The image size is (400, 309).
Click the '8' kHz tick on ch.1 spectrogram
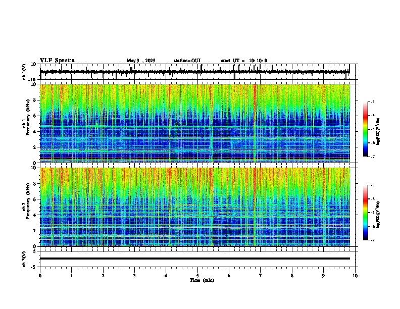tap(35, 100)
